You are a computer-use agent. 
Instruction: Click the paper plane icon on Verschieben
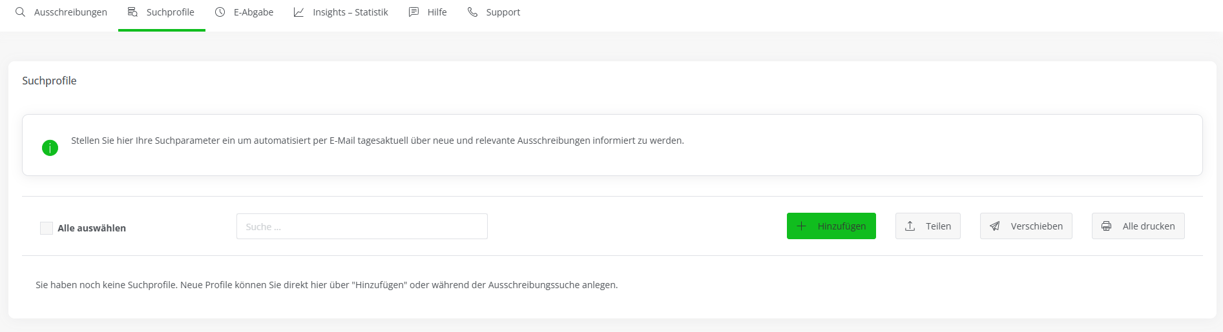point(995,226)
